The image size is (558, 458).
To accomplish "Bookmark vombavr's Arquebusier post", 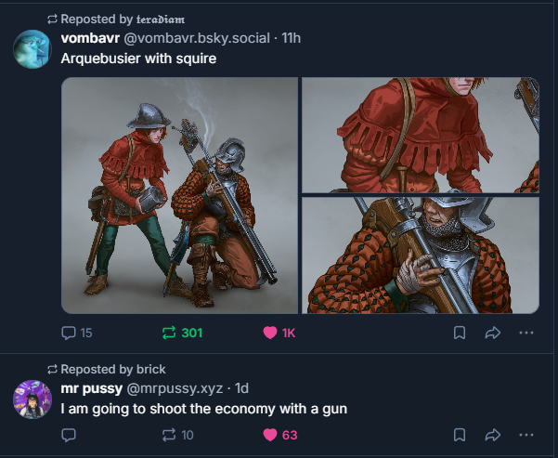I will tap(459, 333).
